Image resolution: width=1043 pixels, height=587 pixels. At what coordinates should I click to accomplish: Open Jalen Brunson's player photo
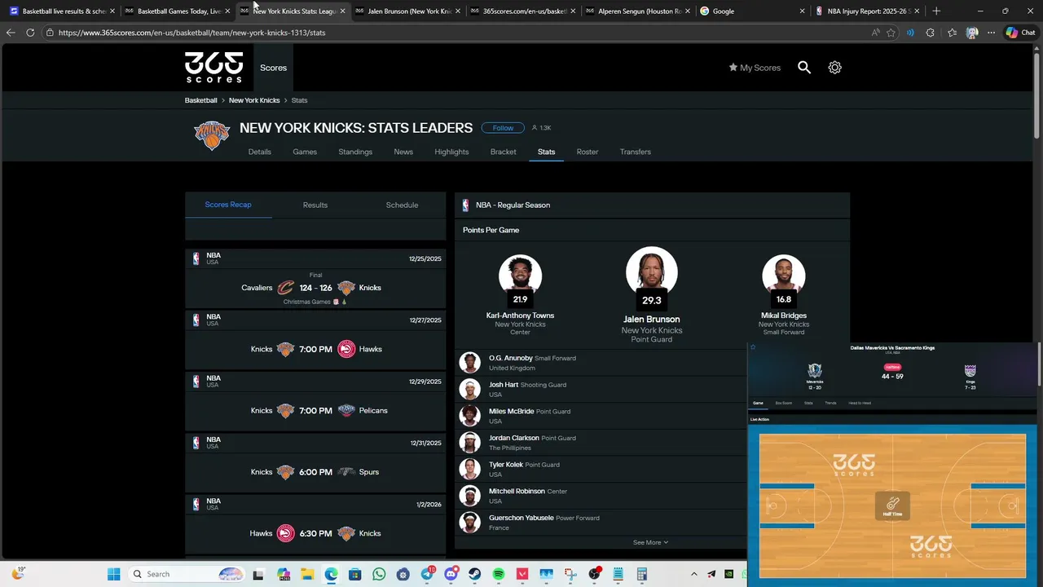651,271
